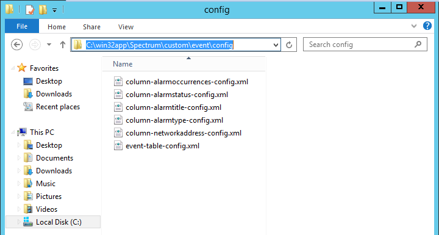The height and width of the screenshot is (235, 439).
Task: Click the XML icon of column-alarmtype-config.xml
Action: [x=118, y=120]
